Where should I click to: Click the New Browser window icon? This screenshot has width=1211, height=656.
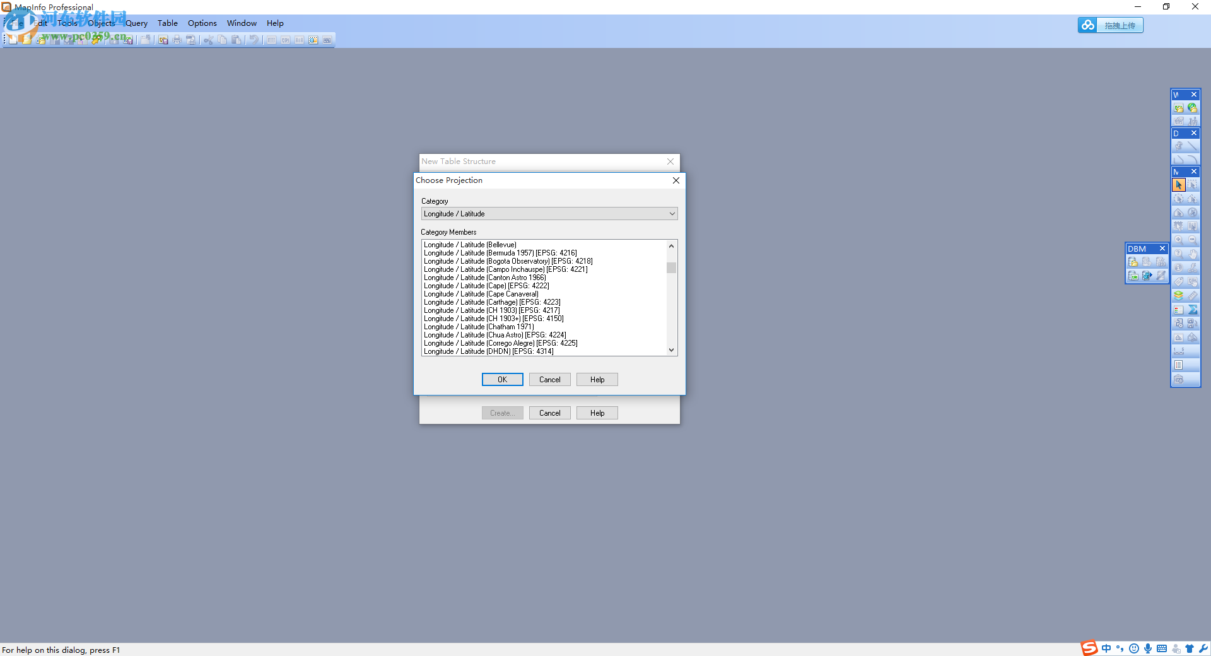click(x=271, y=40)
